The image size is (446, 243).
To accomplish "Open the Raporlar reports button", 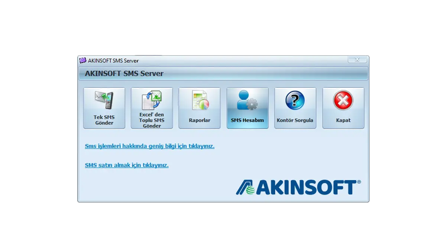I will 200,108.
